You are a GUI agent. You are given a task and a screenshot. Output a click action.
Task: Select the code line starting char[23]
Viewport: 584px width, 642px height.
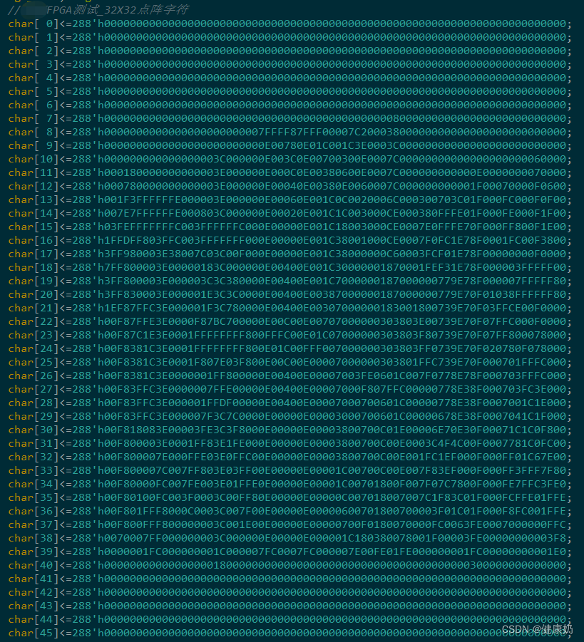point(290,335)
